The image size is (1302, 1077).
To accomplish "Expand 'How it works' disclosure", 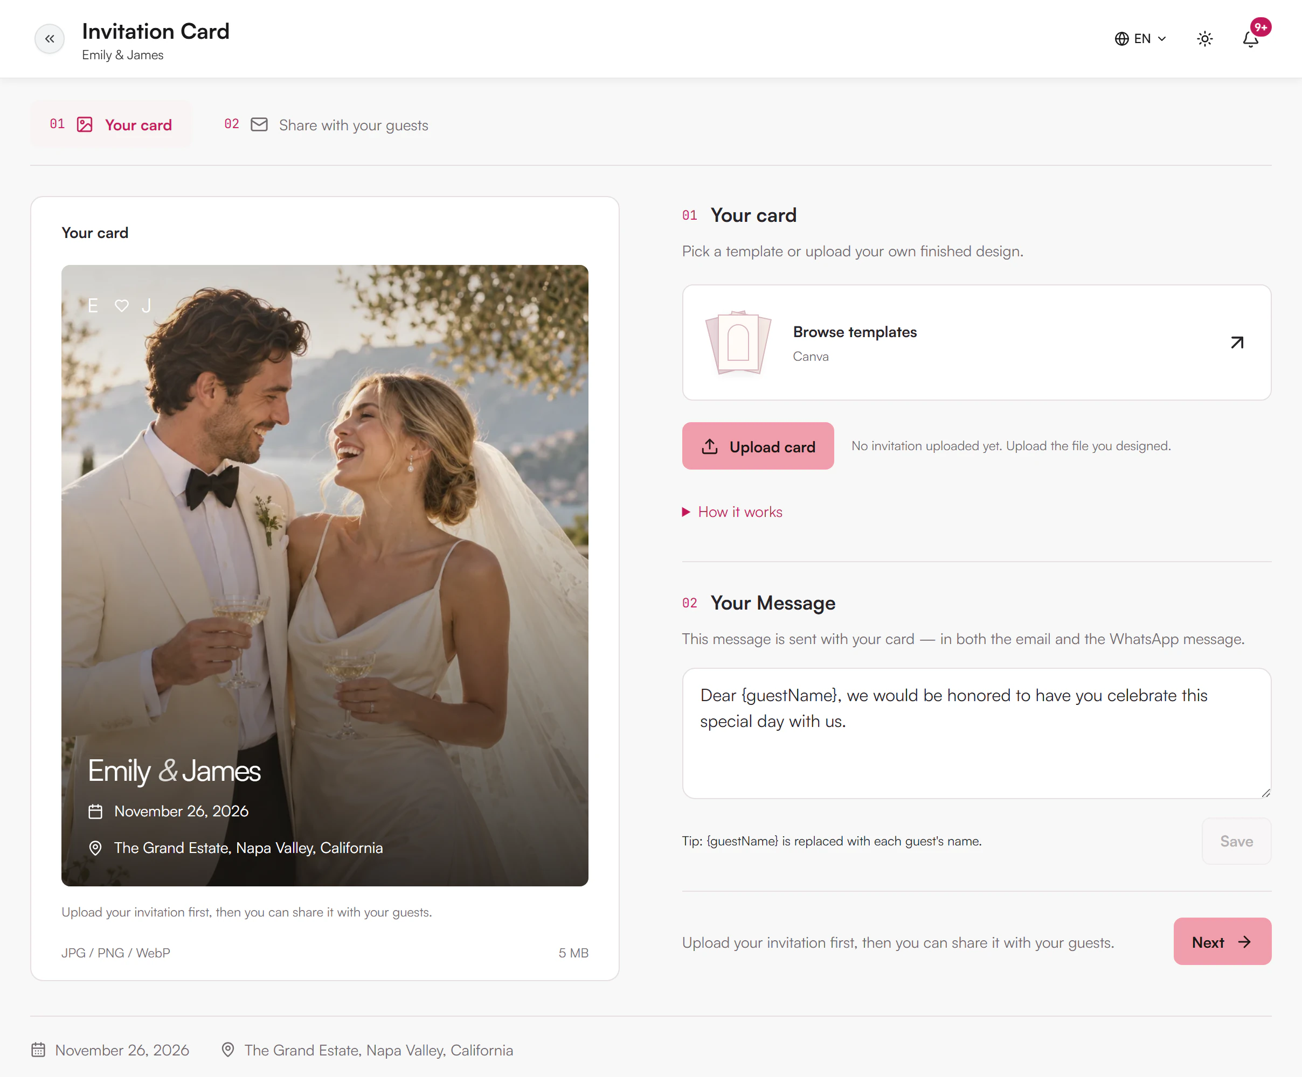I will (x=732, y=512).
